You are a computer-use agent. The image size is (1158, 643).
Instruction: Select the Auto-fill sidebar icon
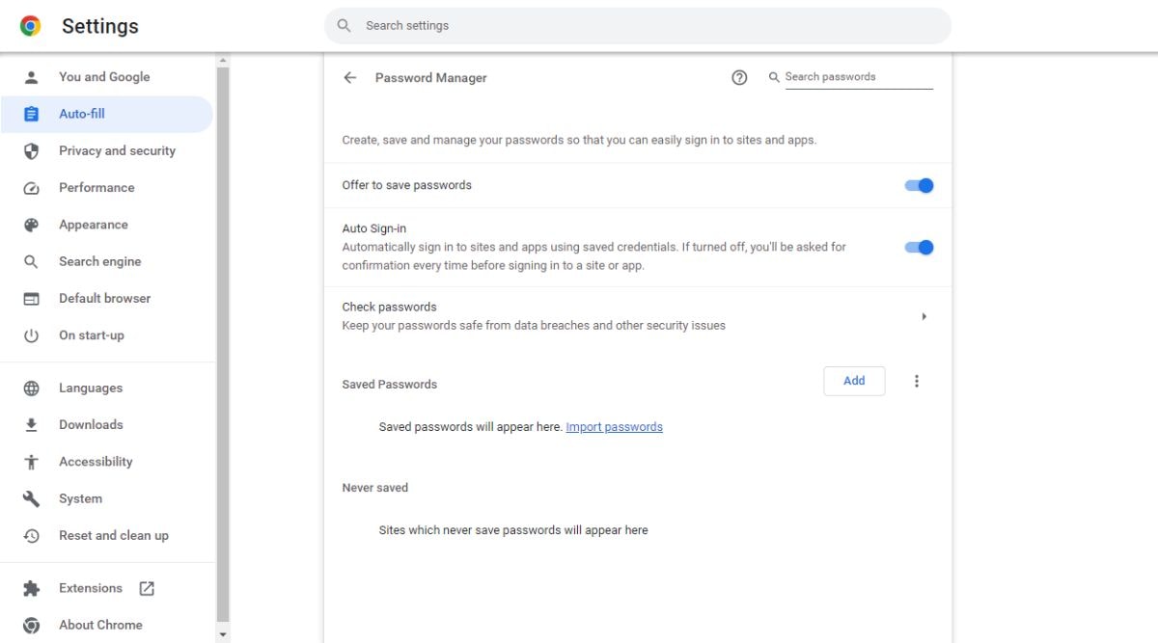(30, 113)
